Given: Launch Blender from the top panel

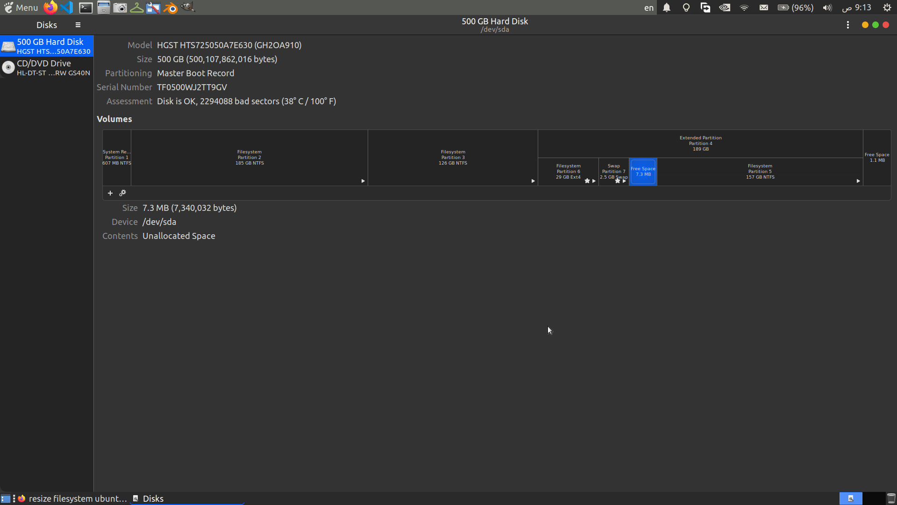Looking at the screenshot, I should pos(170,7).
